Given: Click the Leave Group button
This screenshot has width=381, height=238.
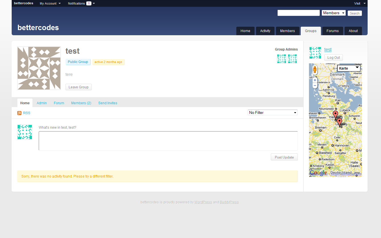Looking at the screenshot, I should (79, 87).
